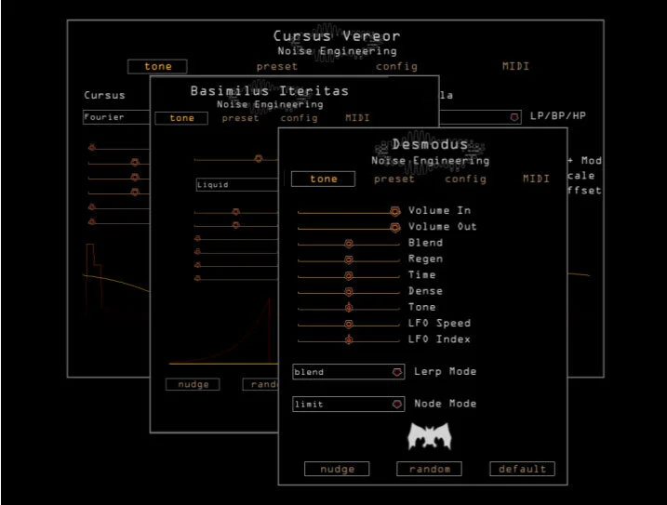Click the random button in Desmodus
Image resolution: width=667 pixels, height=505 pixels.
coord(429,469)
